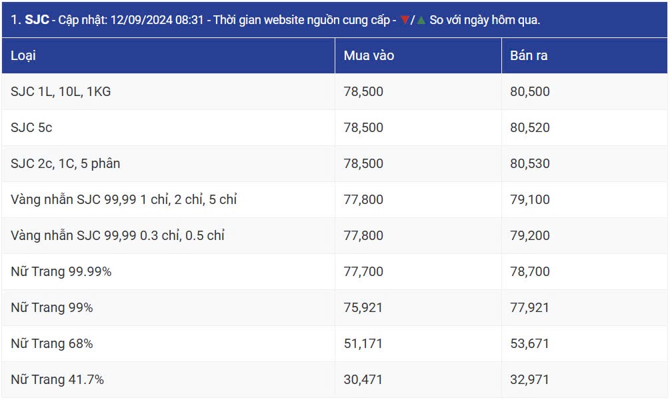Image resolution: width=670 pixels, height=402 pixels.
Task: Click the "Nữ Trang 99.99%" row label
Action: click(61, 272)
